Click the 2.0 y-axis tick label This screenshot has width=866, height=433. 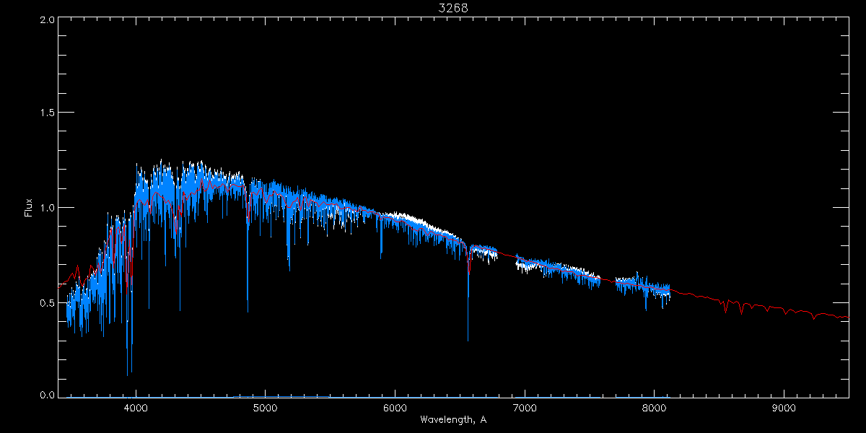(45, 19)
